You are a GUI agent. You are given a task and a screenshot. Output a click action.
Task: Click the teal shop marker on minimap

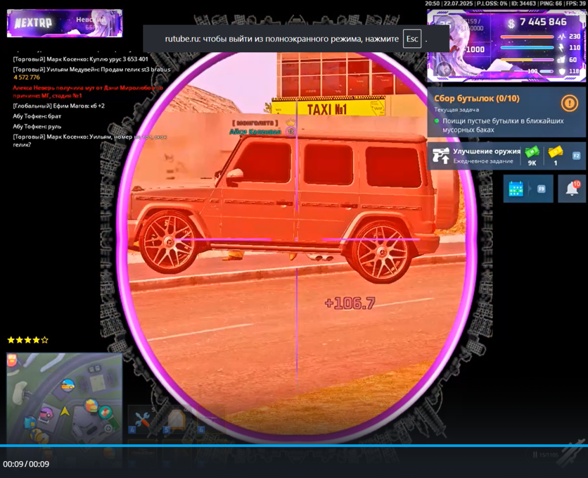(106, 412)
